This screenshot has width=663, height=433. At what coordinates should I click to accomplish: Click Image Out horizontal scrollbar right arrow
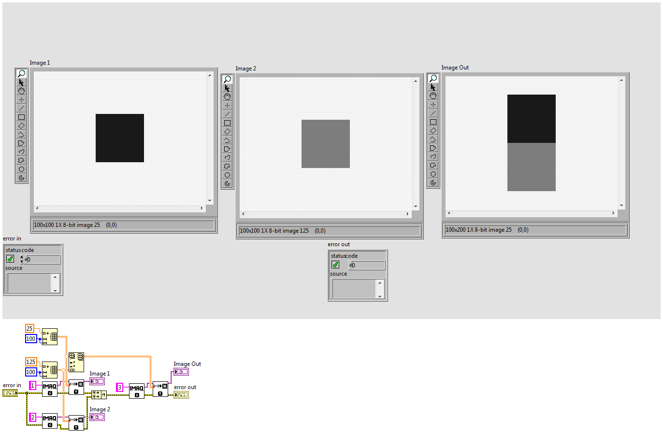click(614, 213)
